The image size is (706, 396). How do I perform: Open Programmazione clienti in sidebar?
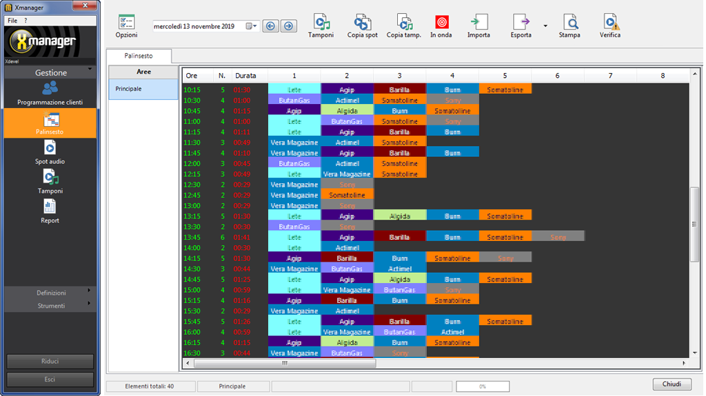50,94
